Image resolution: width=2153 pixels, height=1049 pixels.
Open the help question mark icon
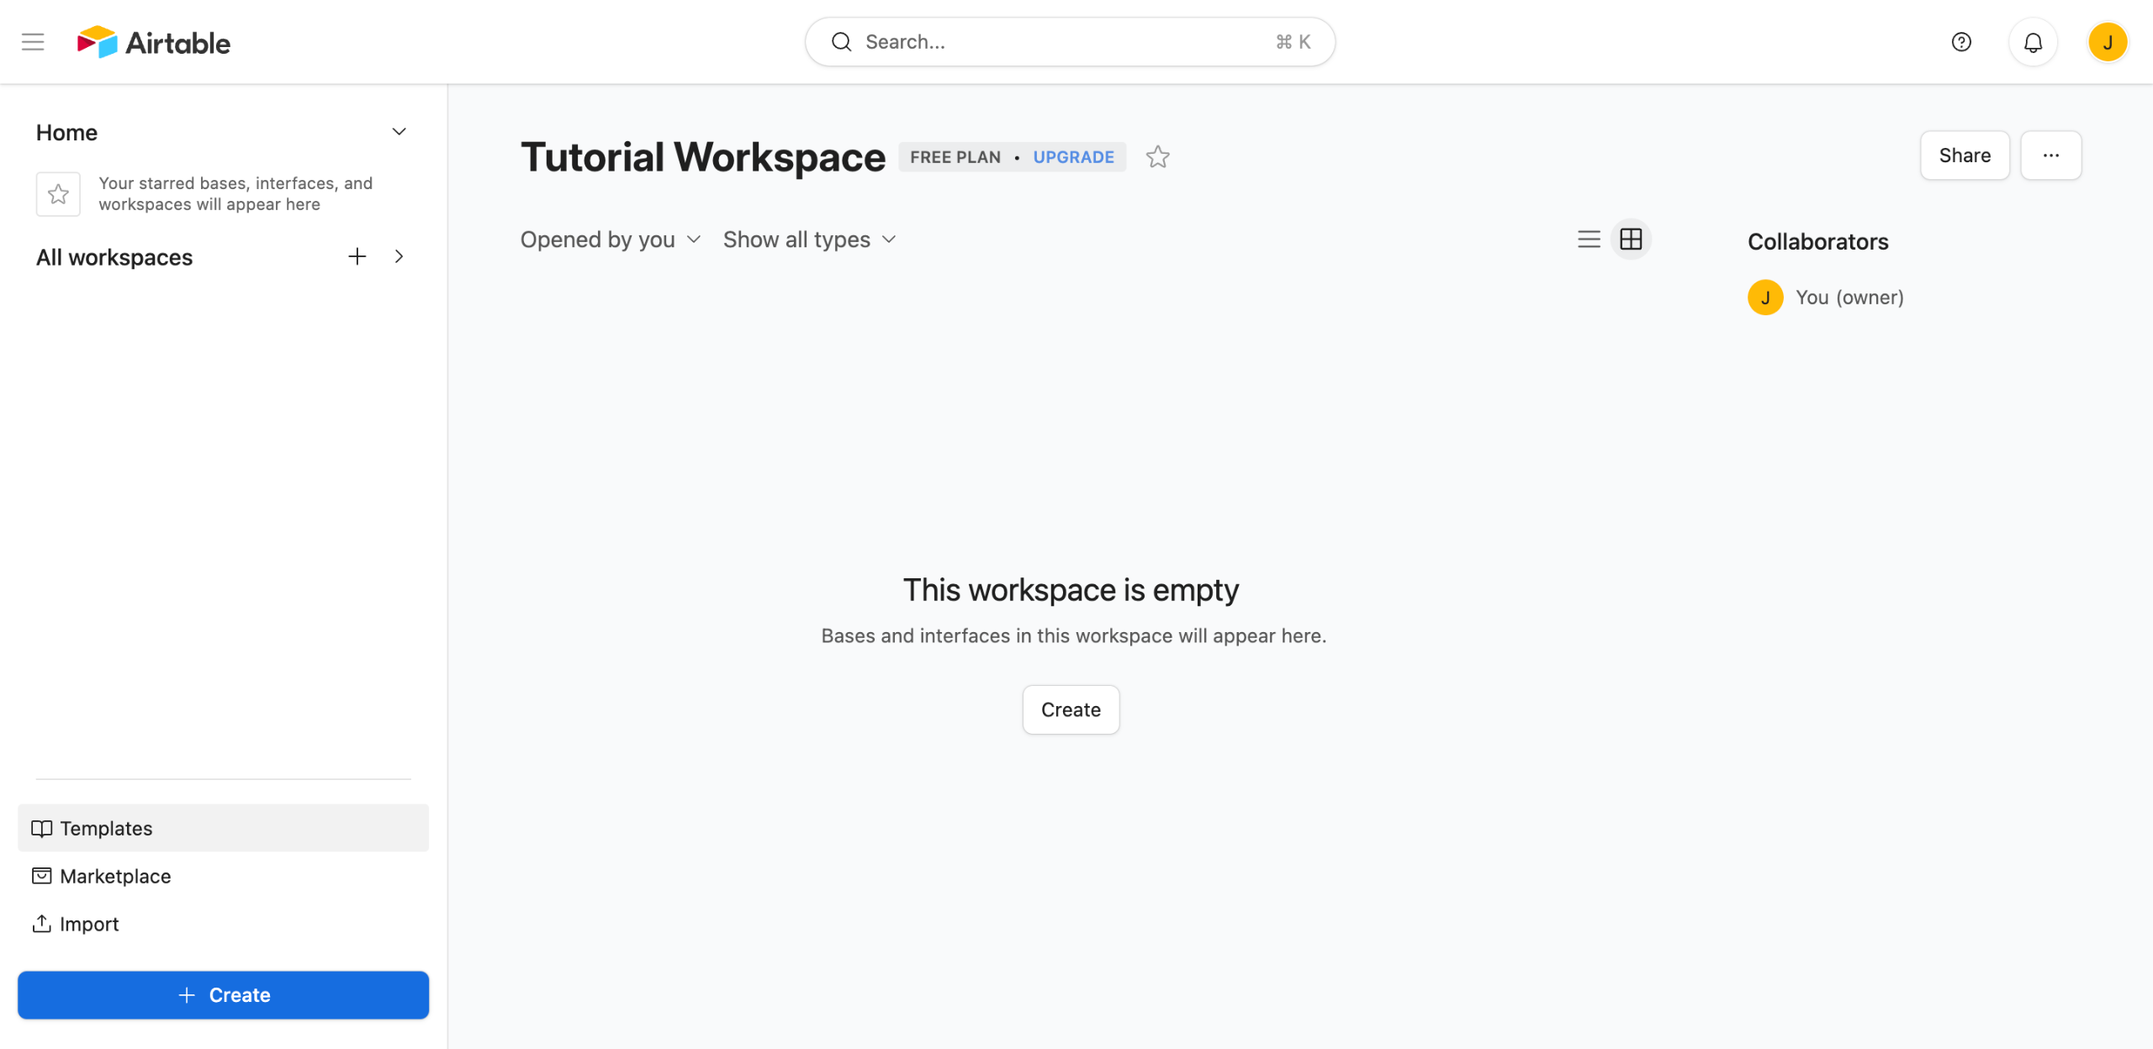[x=1961, y=42]
